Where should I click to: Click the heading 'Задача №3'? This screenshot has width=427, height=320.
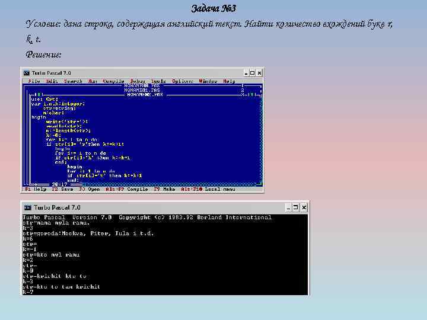(x=213, y=8)
